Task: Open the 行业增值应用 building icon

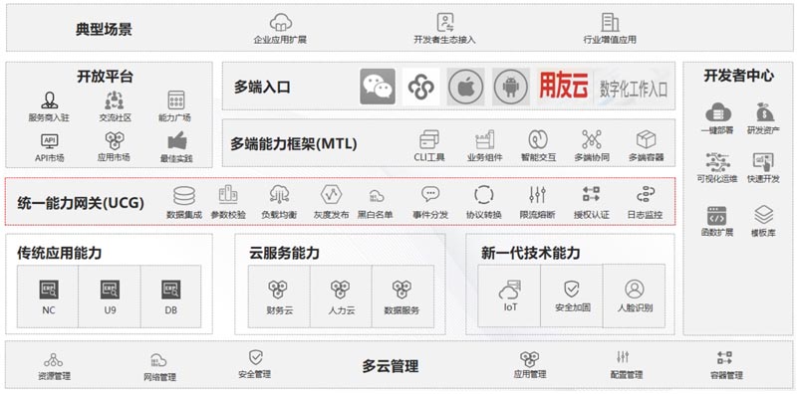Action: coord(610,23)
